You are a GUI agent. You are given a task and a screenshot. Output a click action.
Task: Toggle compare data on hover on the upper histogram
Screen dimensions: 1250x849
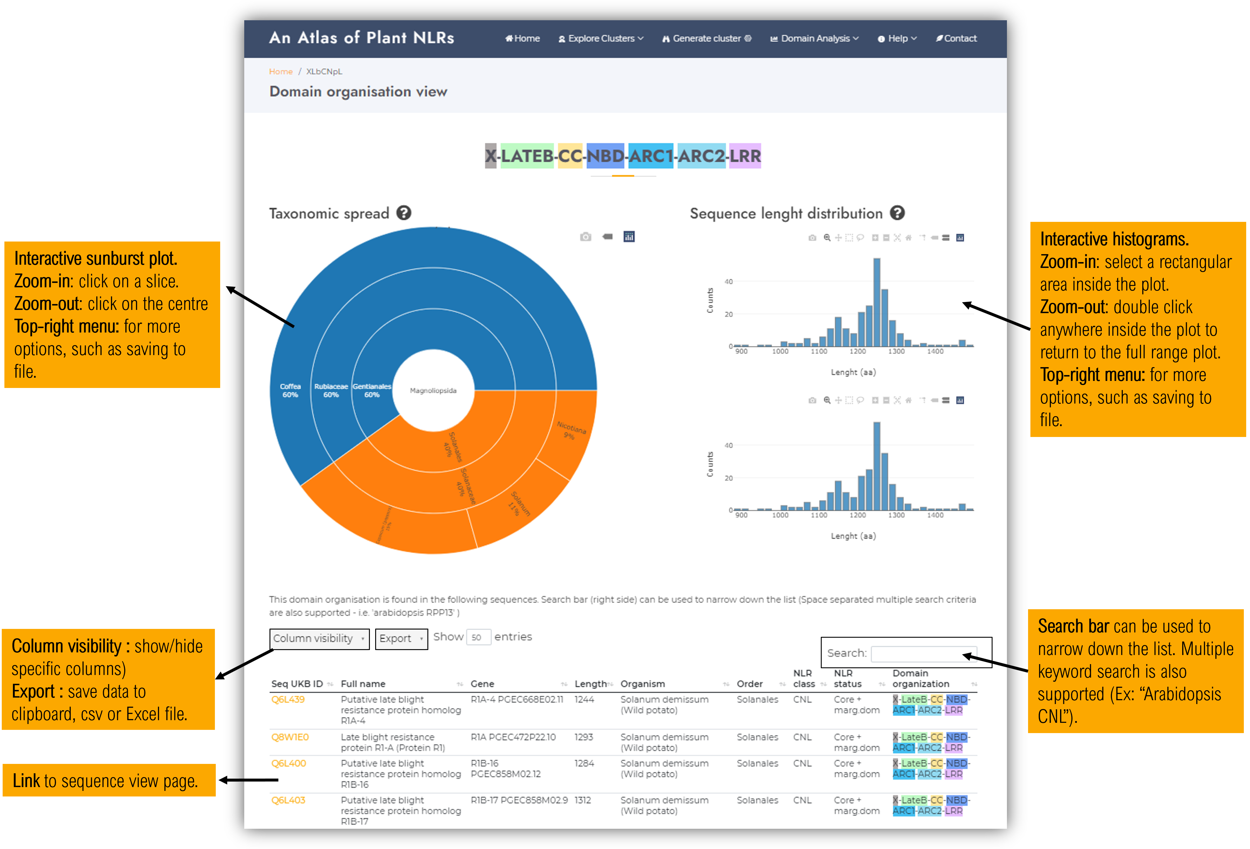pos(946,238)
